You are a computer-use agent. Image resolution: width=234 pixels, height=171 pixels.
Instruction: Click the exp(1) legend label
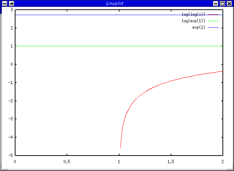(x=199, y=27)
